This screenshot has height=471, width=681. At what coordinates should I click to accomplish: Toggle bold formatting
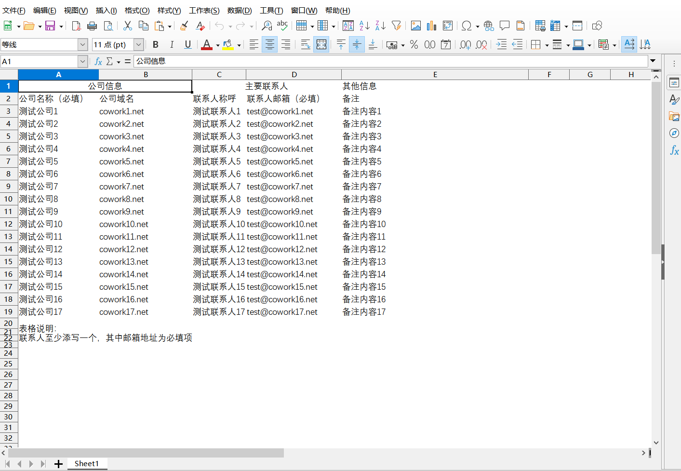coord(156,44)
